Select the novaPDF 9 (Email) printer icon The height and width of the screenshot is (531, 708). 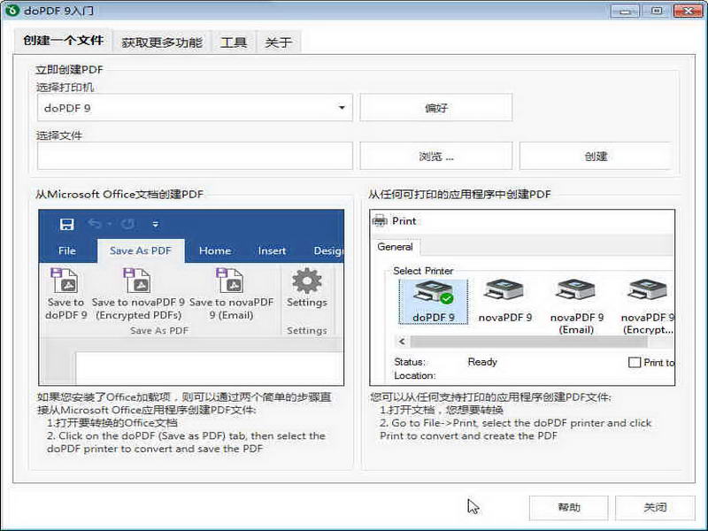tap(576, 290)
